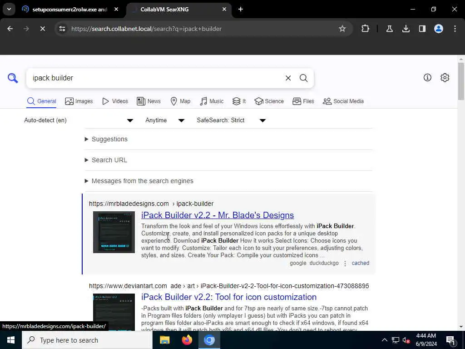The height and width of the screenshot is (349, 465).
Task: Click the page vertical scrollbar thumb
Action: (x=461, y=81)
